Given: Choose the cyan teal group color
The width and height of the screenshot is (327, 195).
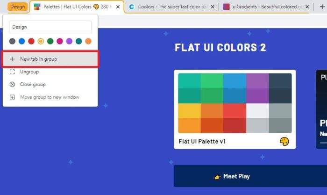Looking at the screenshot, I should [x=78, y=41].
